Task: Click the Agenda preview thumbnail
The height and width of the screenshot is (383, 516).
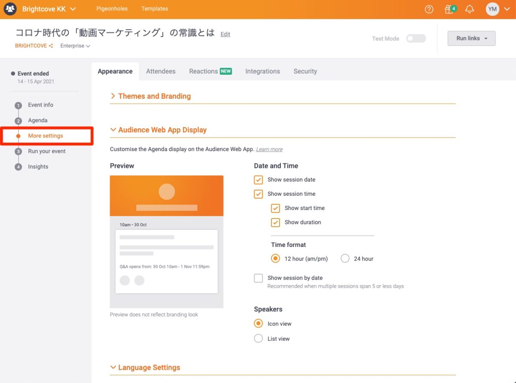Action: point(166,241)
